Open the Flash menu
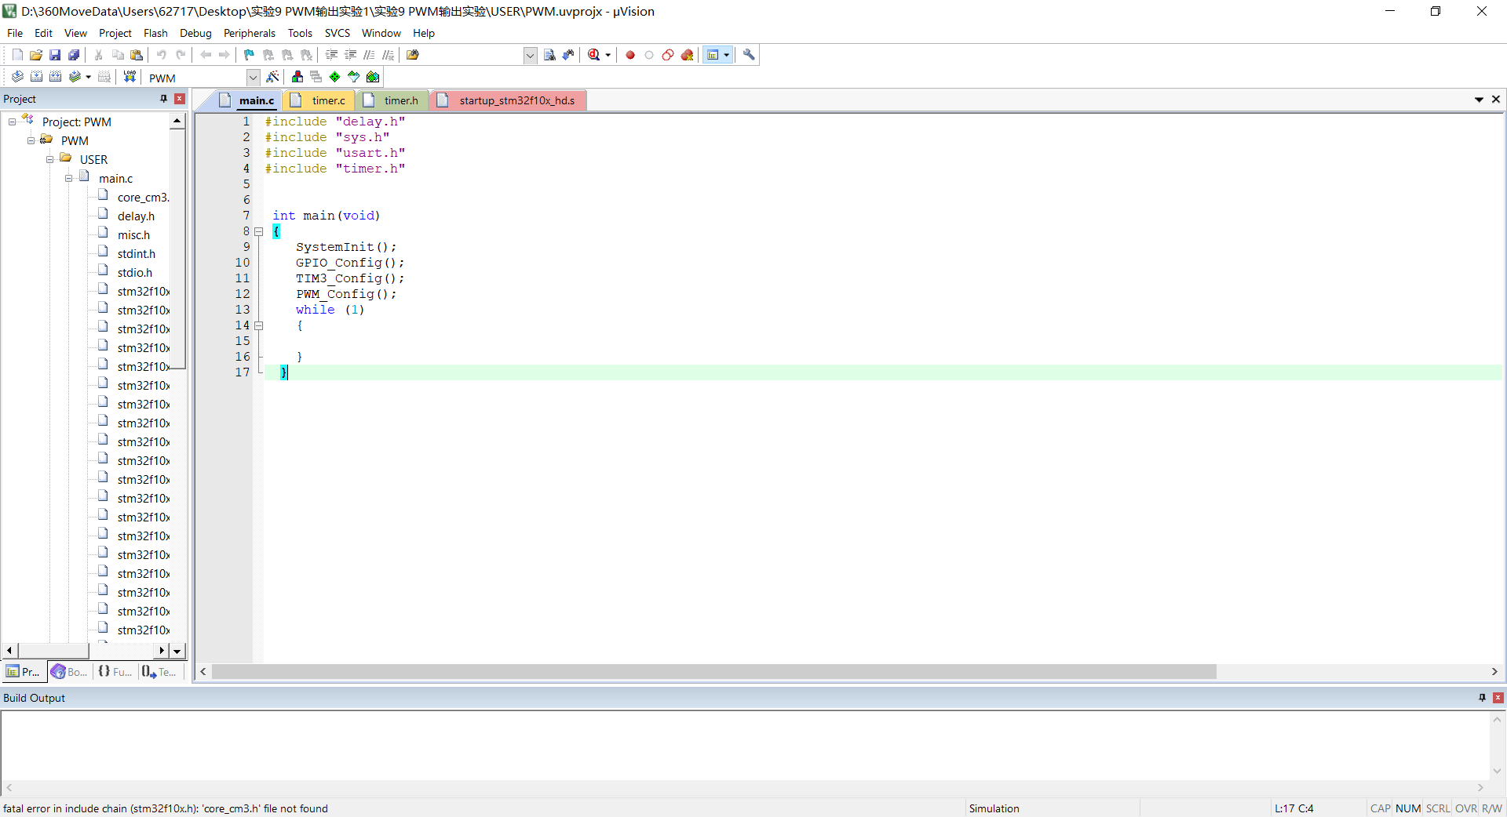Viewport: 1507px width, 817px height. pos(155,33)
